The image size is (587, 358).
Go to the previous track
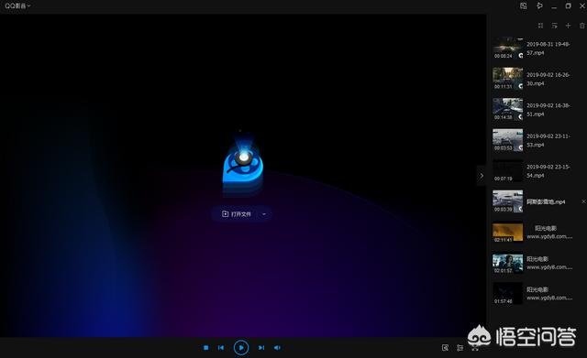221,348
